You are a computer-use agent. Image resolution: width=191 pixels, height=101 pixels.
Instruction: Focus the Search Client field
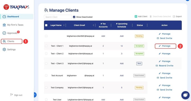58,17
